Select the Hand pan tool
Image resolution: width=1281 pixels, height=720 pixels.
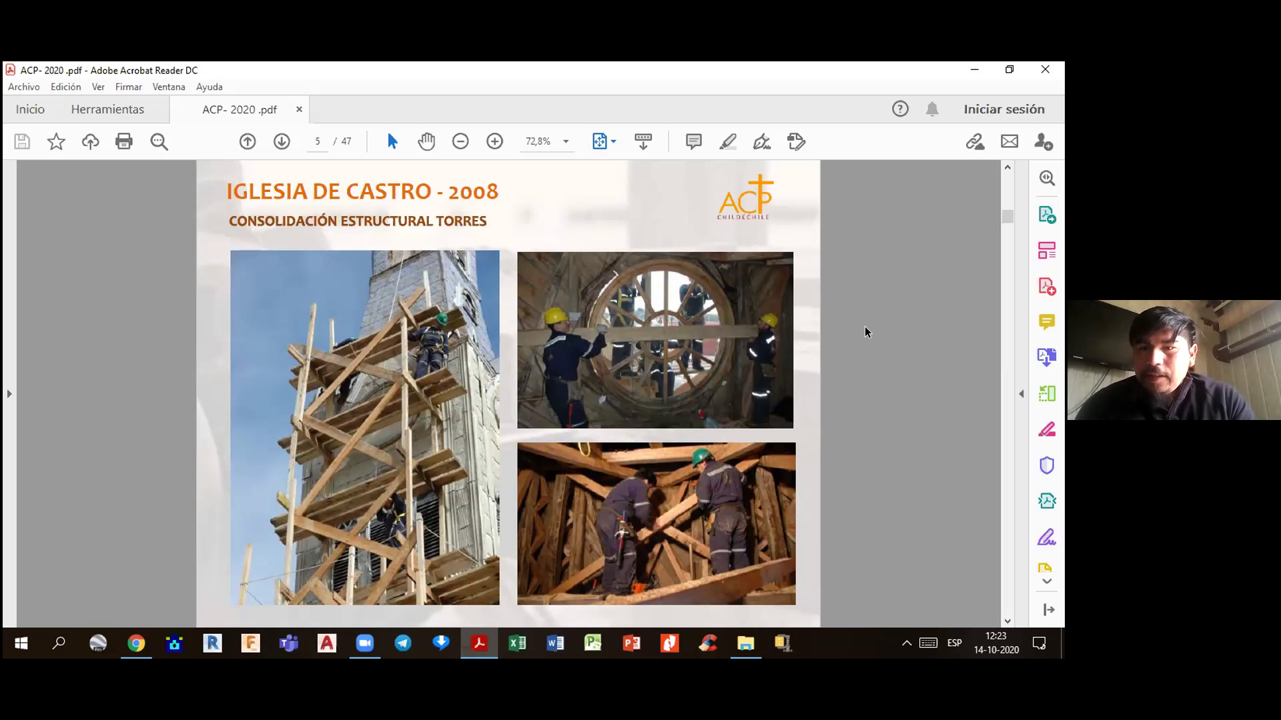click(426, 141)
